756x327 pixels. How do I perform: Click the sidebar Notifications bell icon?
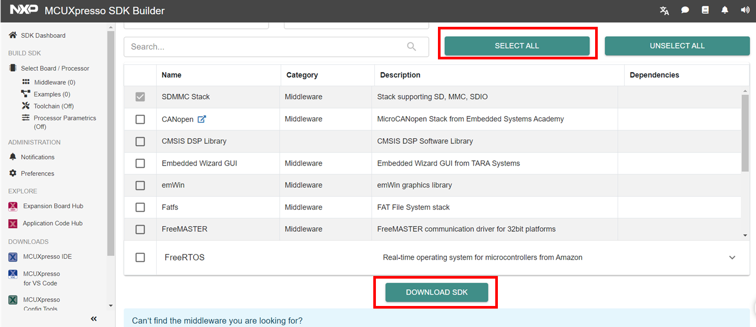13,157
